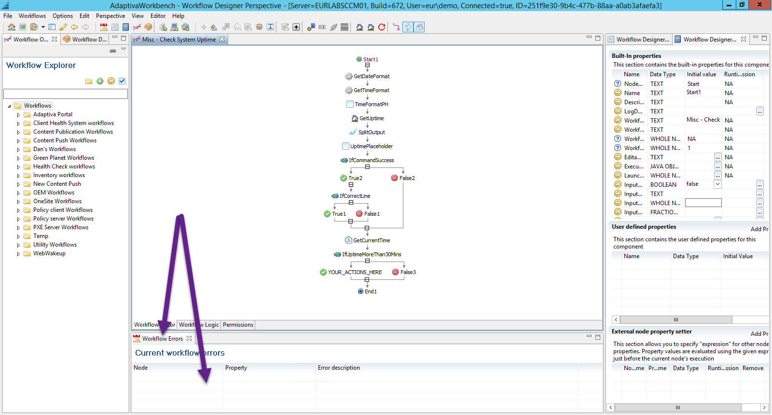Select the YOUR_ACTIONS_HERE green node

point(351,272)
